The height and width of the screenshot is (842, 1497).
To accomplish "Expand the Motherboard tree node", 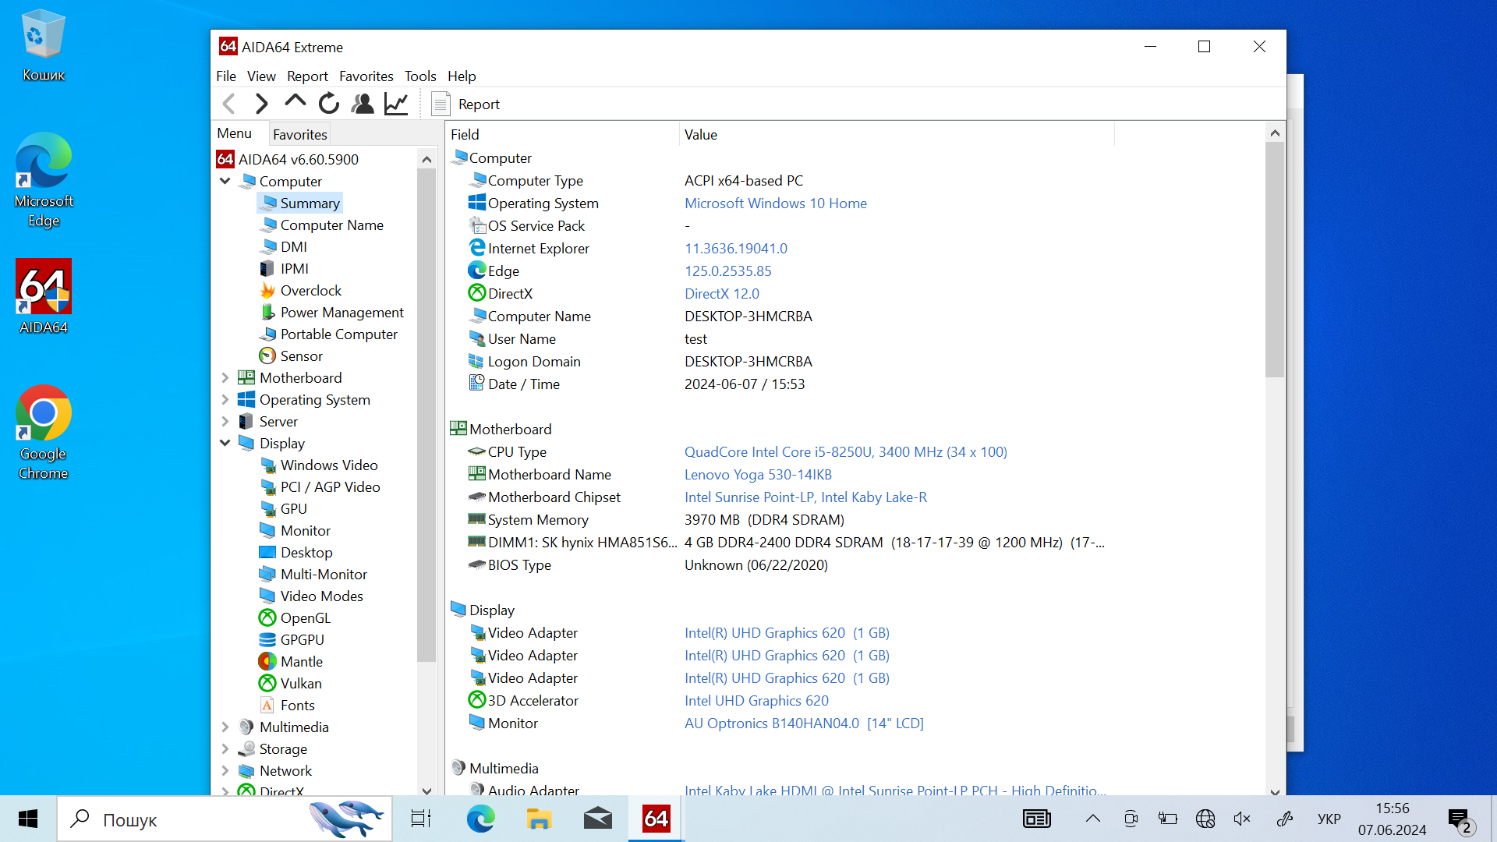I will tap(225, 377).
